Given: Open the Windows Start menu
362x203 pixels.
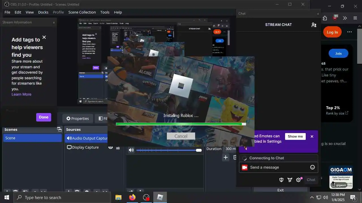Looking at the screenshot, I should pyautogui.click(x=7, y=197).
